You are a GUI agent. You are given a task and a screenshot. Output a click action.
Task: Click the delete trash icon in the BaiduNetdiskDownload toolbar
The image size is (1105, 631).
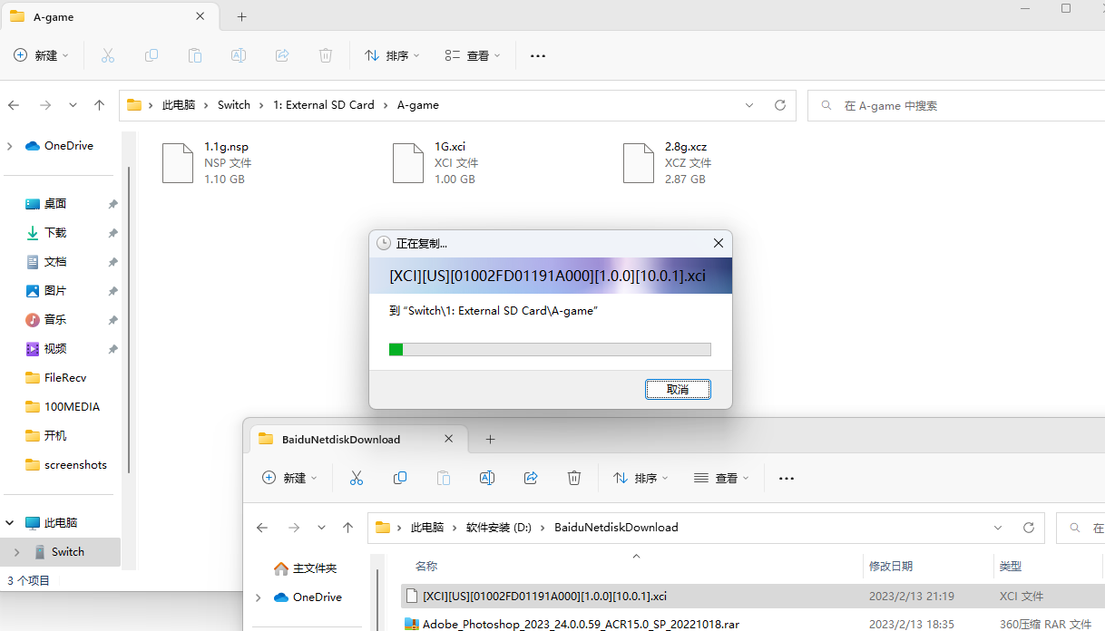click(x=574, y=478)
